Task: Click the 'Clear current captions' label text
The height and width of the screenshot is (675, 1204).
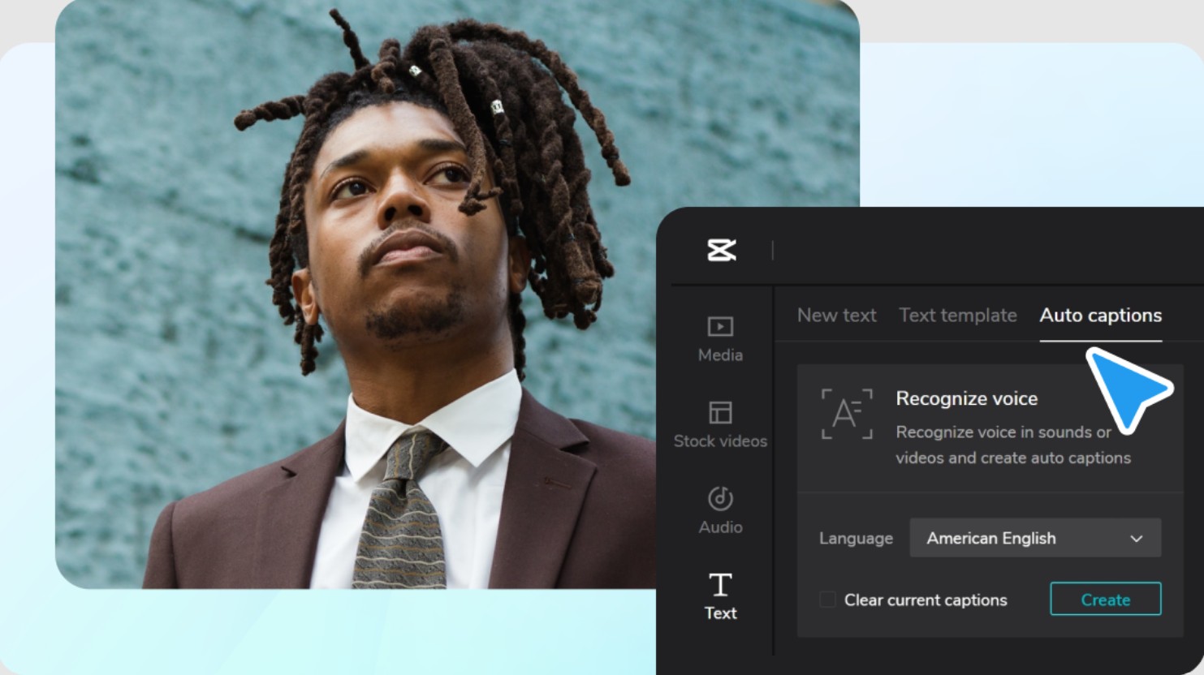Action: point(926,600)
